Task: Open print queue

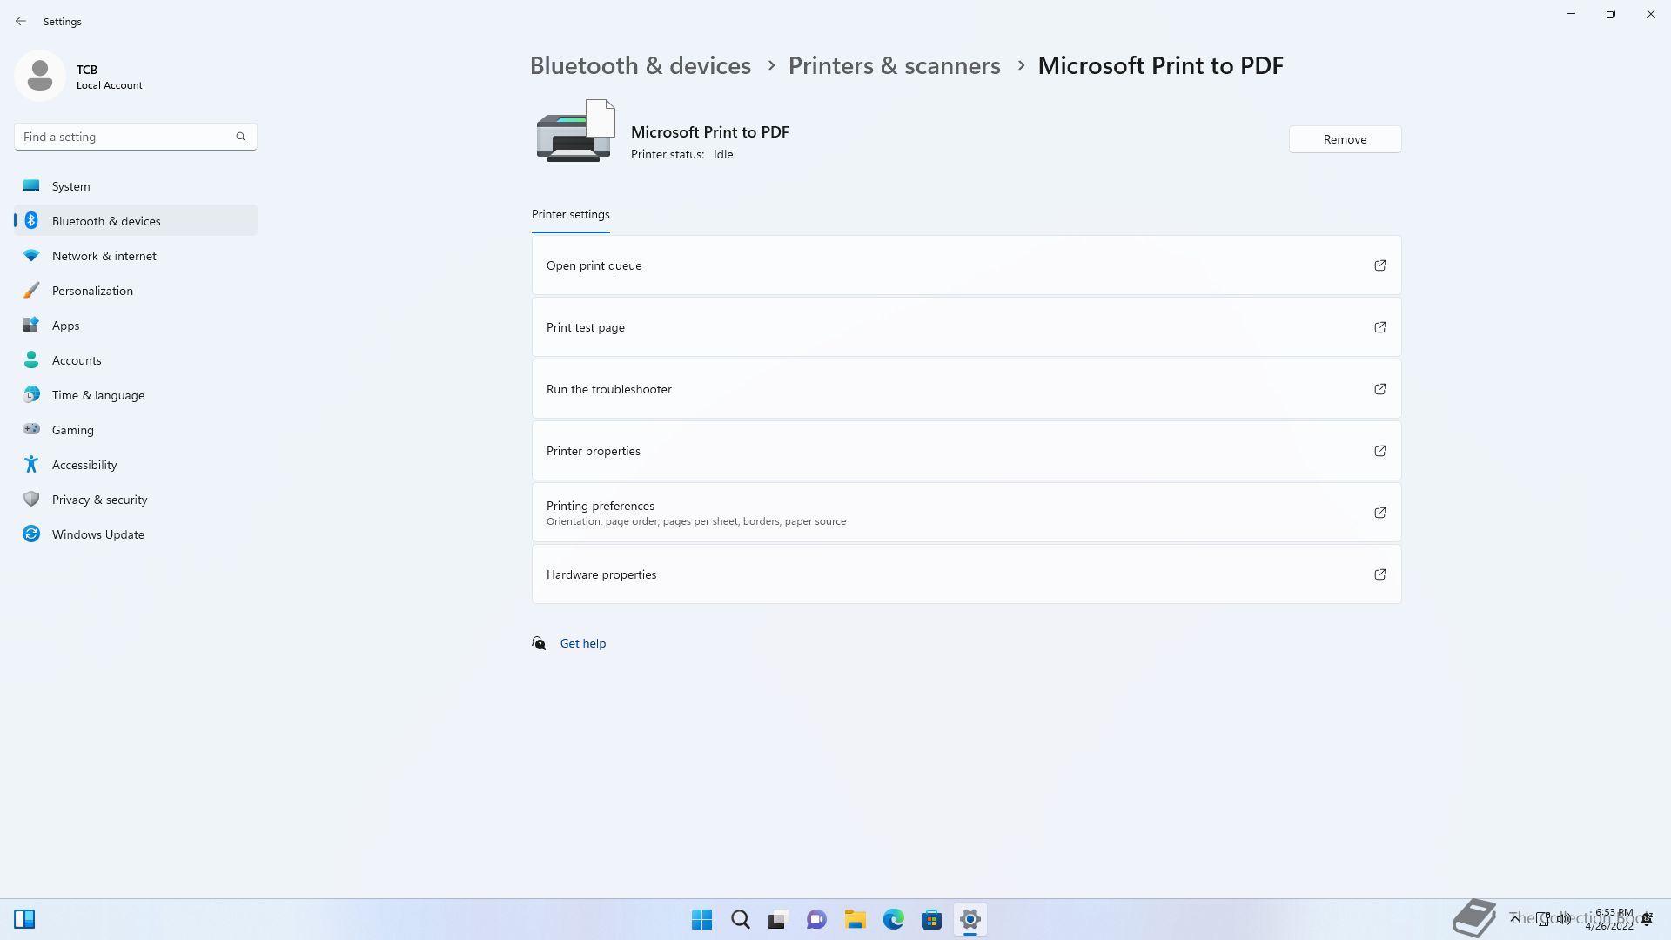Action: [x=966, y=265]
